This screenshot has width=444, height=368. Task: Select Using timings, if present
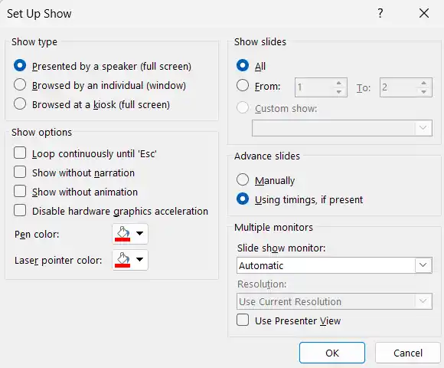click(x=243, y=199)
